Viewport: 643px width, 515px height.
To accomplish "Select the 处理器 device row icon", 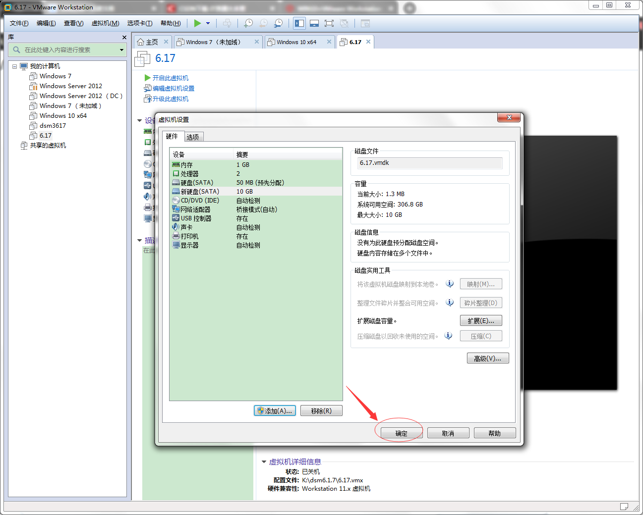I will tap(175, 174).
